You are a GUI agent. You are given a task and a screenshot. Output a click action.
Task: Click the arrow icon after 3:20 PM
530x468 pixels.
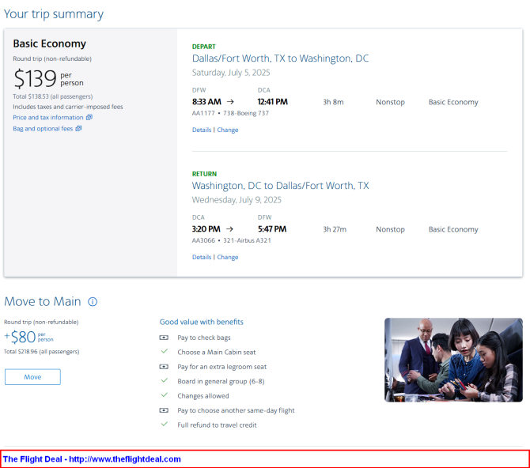(229, 229)
